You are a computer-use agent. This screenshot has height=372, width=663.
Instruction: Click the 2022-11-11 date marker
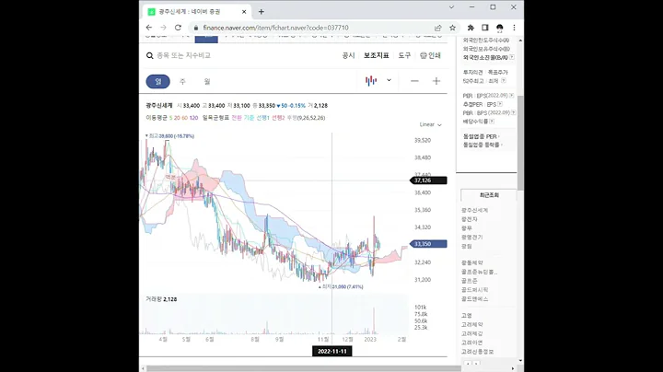pyautogui.click(x=331, y=352)
